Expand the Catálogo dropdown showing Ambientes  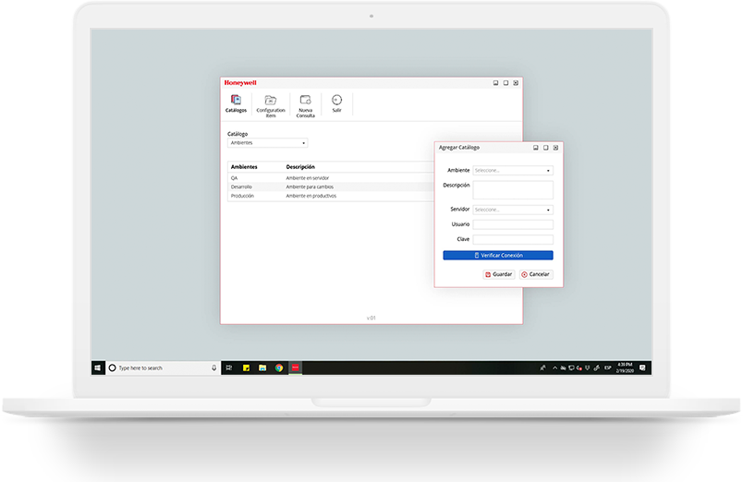pyautogui.click(x=267, y=143)
